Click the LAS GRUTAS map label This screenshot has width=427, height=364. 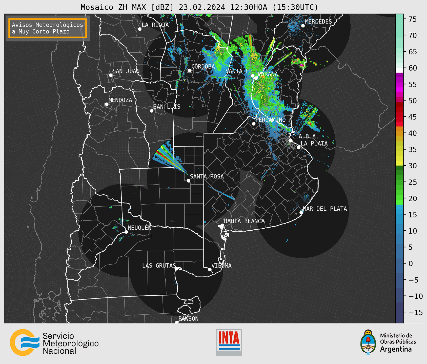(159, 266)
